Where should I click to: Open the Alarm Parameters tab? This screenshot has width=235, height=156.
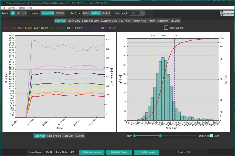(158, 21)
